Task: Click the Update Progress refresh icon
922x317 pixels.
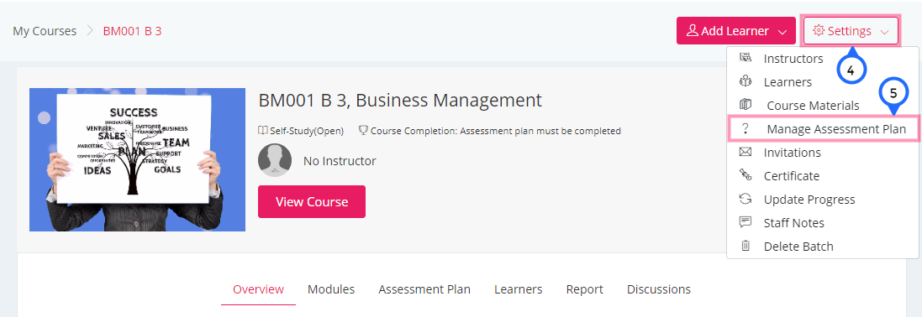Action: pyautogui.click(x=745, y=199)
